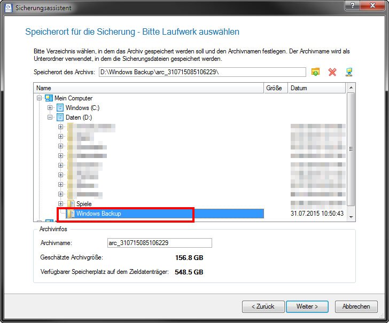The image size is (389, 323).
Task: Select the Daten (D:) label
Action: (79, 117)
